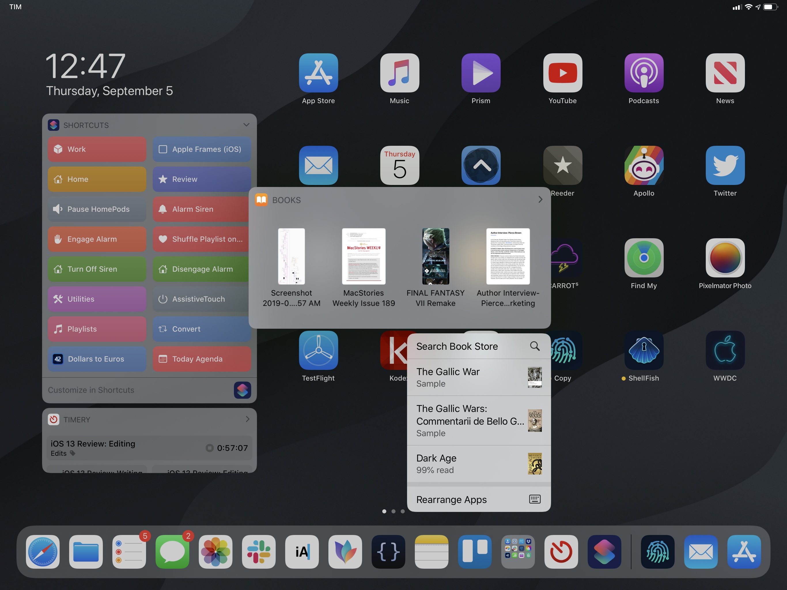Open the Mail app on home screen
Screen dimensions: 787x590
click(318, 165)
